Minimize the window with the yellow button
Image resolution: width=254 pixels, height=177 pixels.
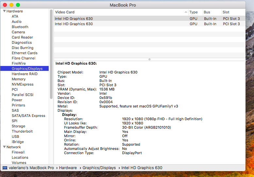coord(11,5)
